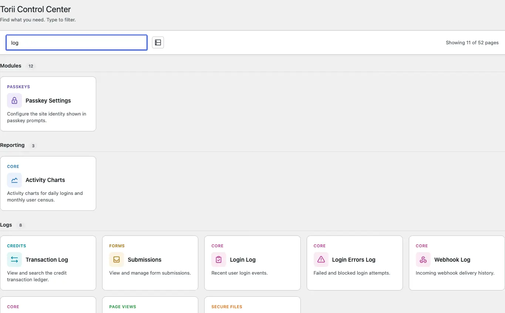The height and width of the screenshot is (313, 505).
Task: Click "View and manage form submissions." description
Action: point(150,273)
